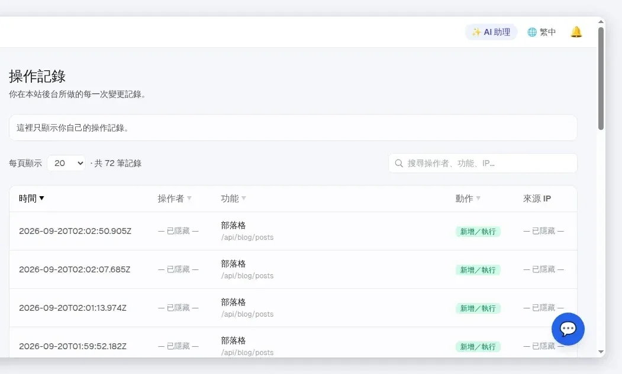Sort by 動作 column header
622x374 pixels.
tap(468, 199)
